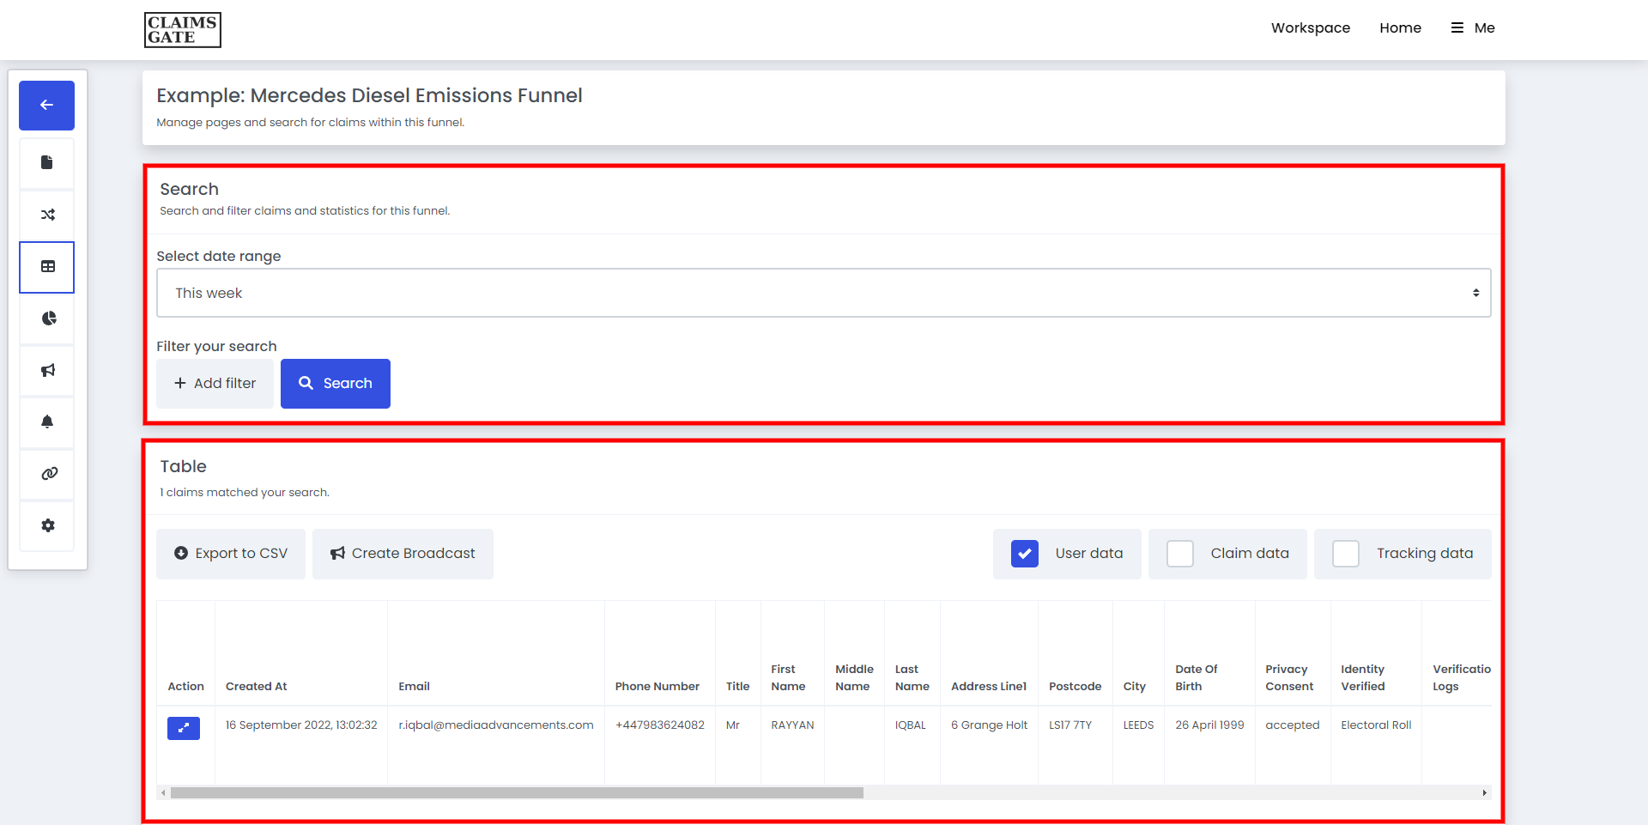Viewport: 1648px width, 825px height.
Task: Open the megaphone broadcast sidebar icon
Action: pyautogui.click(x=47, y=370)
